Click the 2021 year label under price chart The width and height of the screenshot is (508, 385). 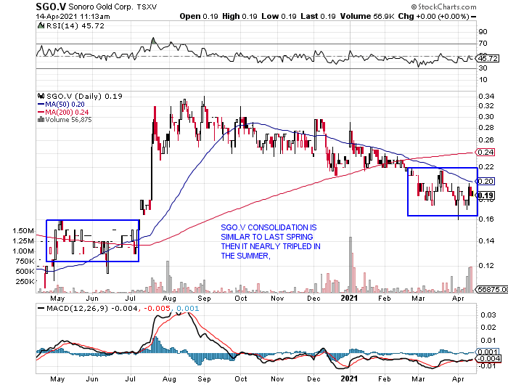(x=350, y=298)
